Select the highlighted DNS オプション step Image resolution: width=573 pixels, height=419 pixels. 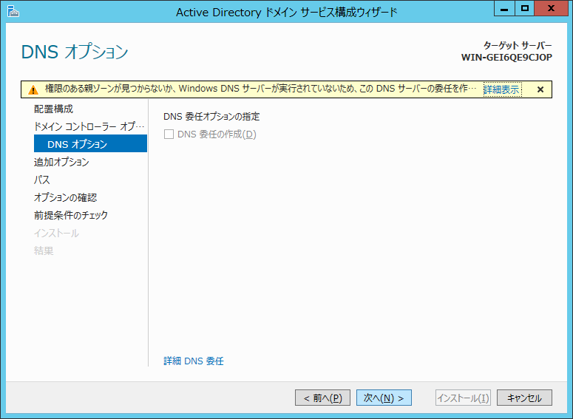pos(77,144)
